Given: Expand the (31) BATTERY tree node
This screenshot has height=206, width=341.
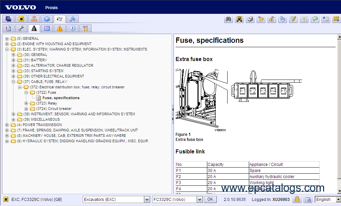Looking at the screenshot, I should [14, 60].
